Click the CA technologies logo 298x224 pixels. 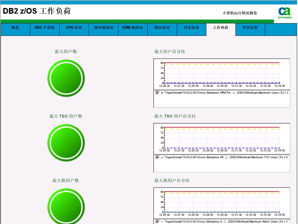click(x=285, y=13)
